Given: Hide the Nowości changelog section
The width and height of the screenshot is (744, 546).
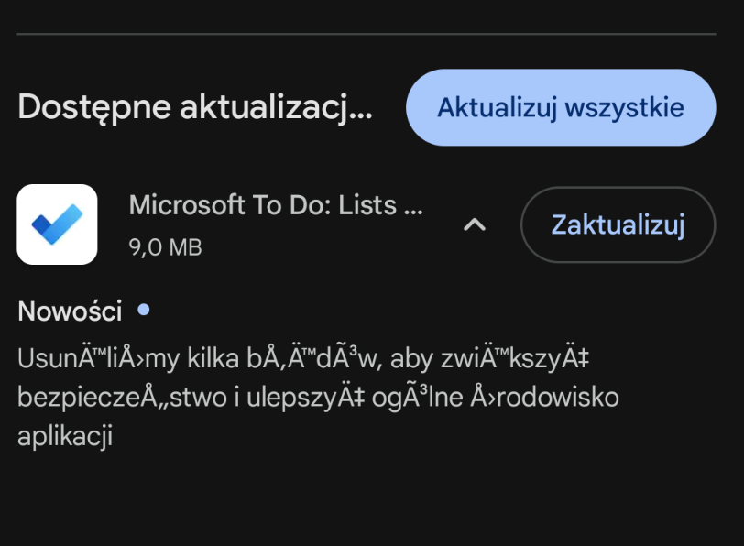Looking at the screenshot, I should tap(474, 224).
